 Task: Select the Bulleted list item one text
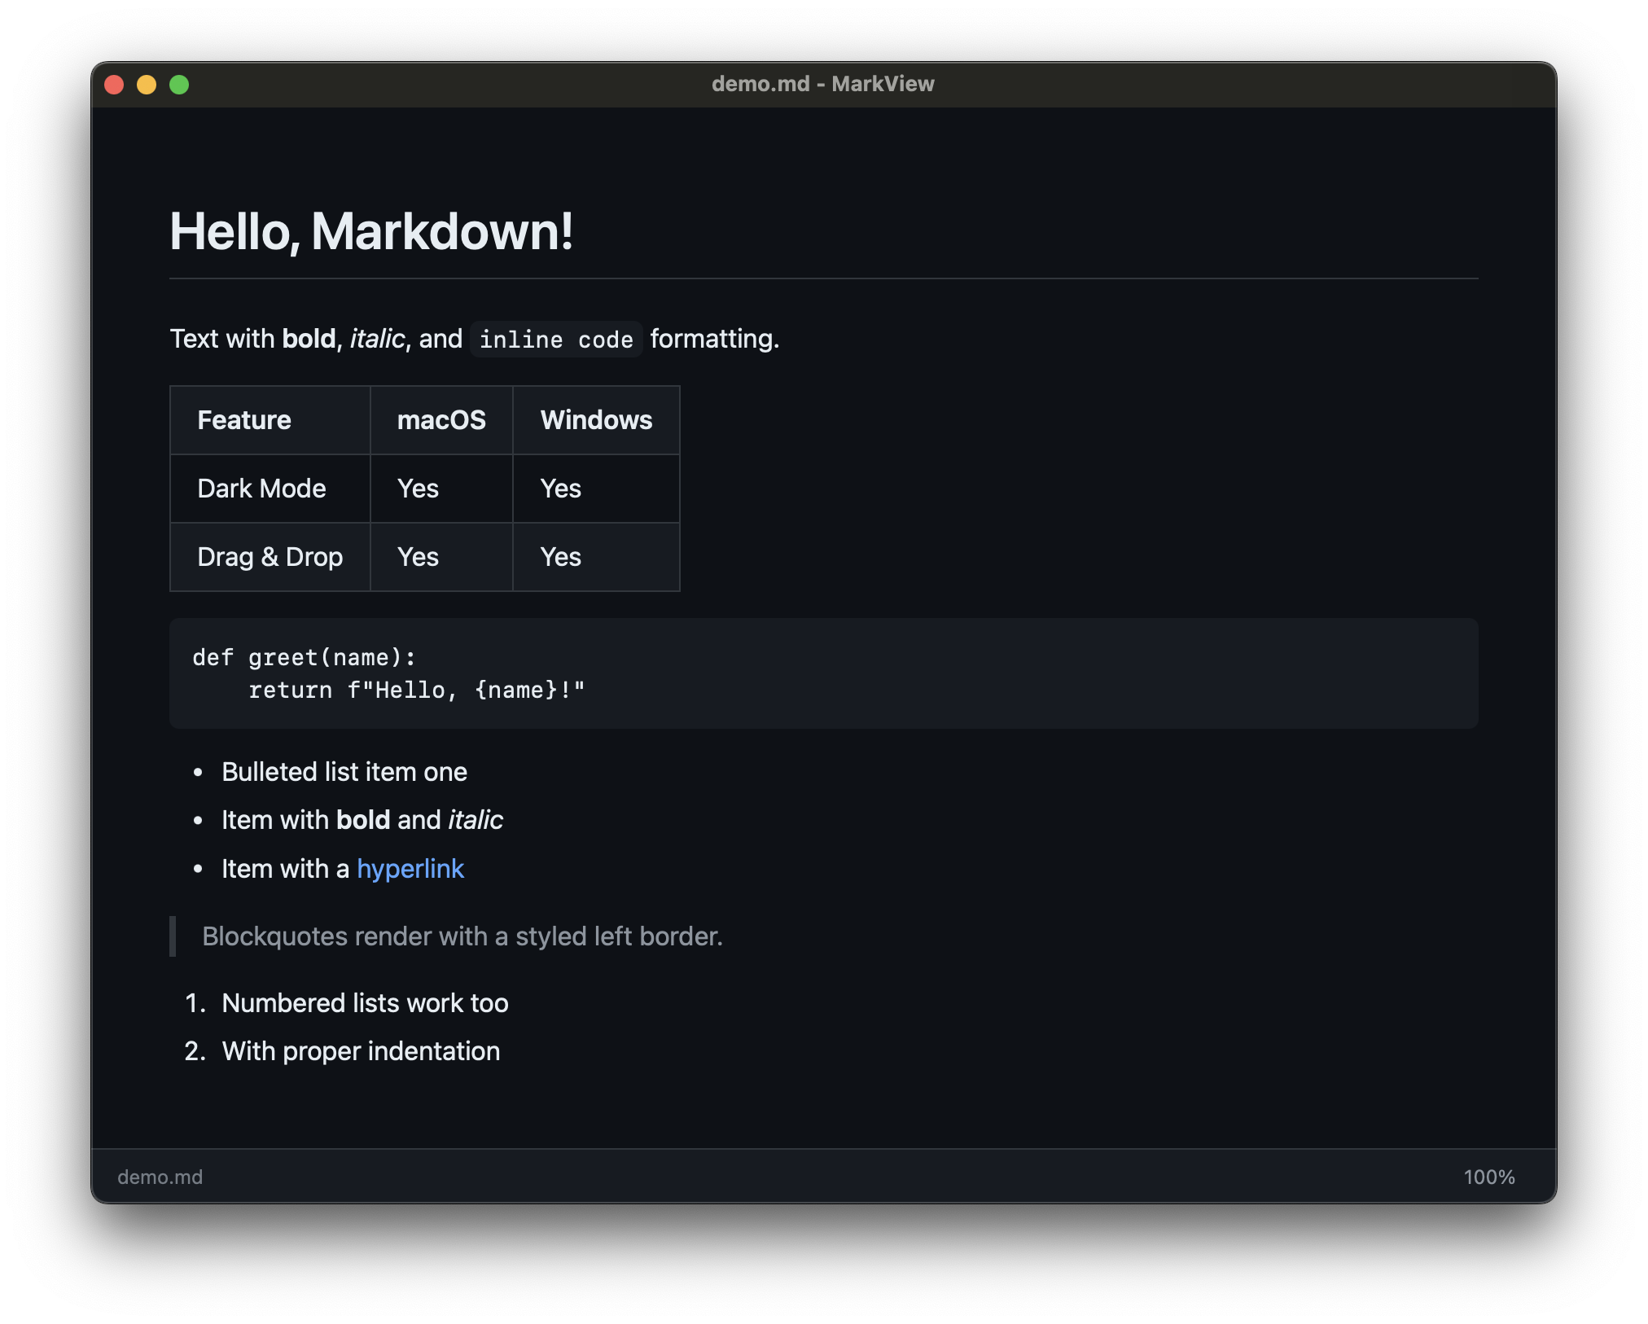(344, 771)
